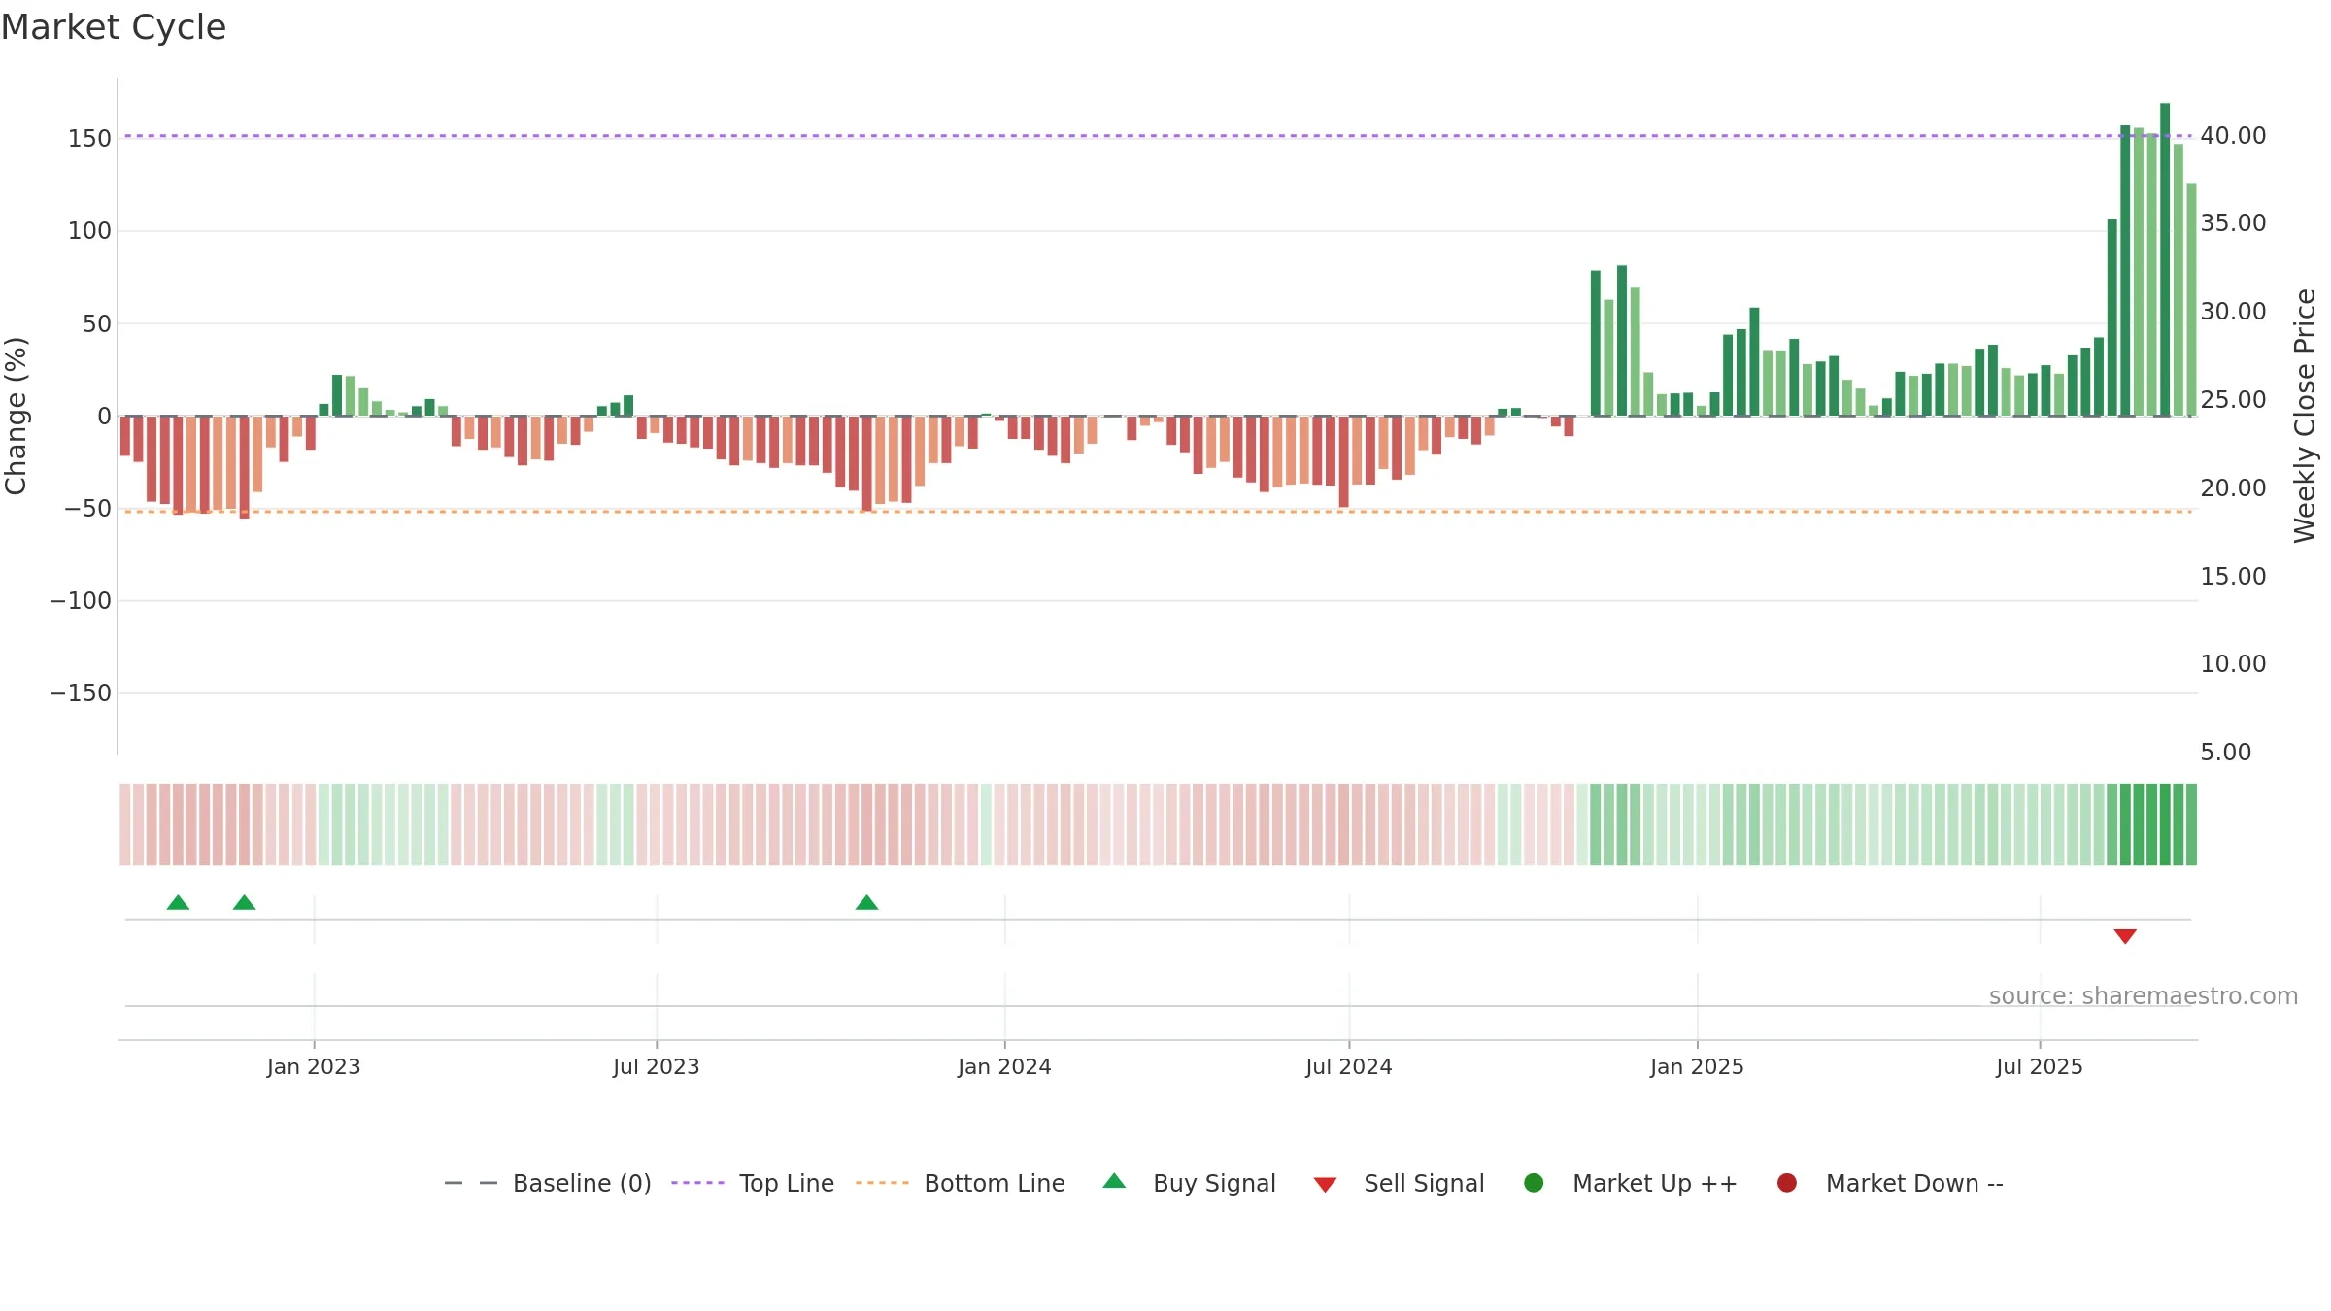
Task: Click the Weekly Close Price axis title
Action: pyautogui.click(x=2305, y=416)
